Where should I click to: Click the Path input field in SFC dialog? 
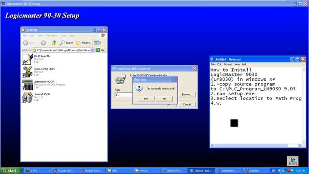pos(124,95)
